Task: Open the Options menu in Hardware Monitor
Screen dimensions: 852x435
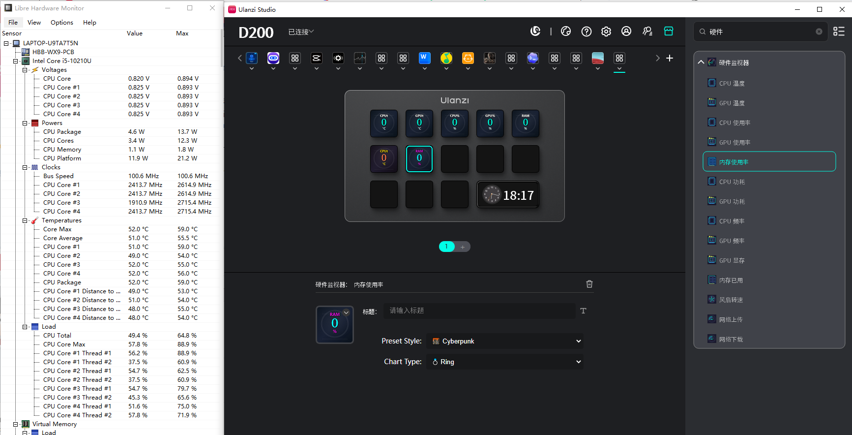Action: [62, 23]
